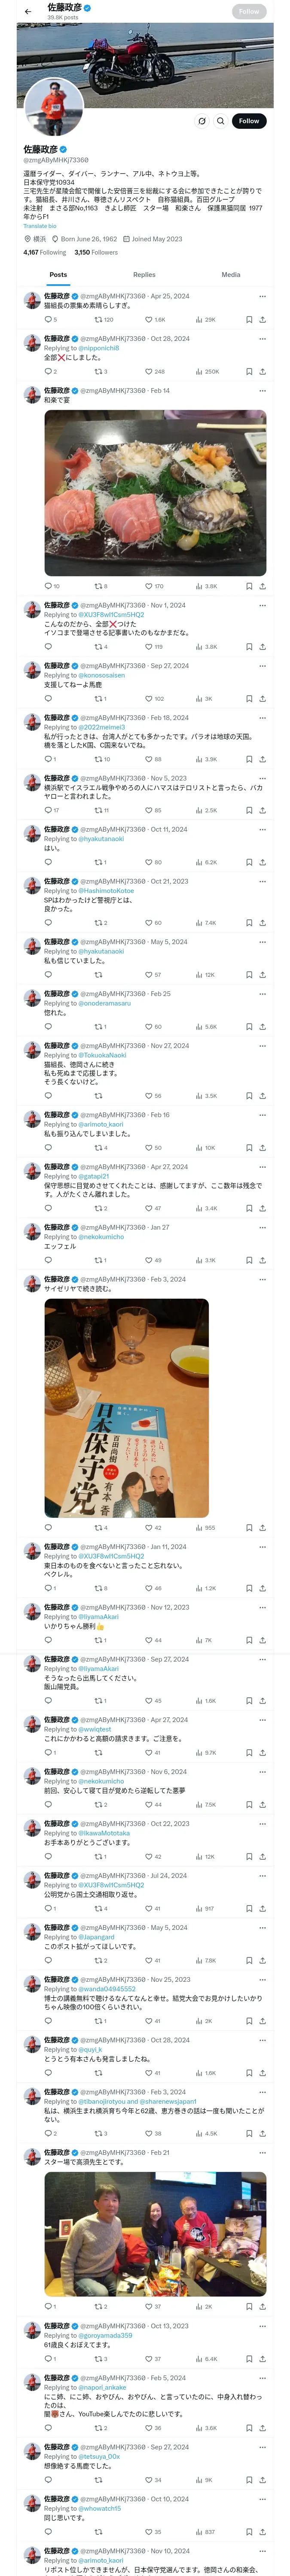Open the 3,150 Followers list
Viewport: 290px width, 2576px height.
click(96, 253)
